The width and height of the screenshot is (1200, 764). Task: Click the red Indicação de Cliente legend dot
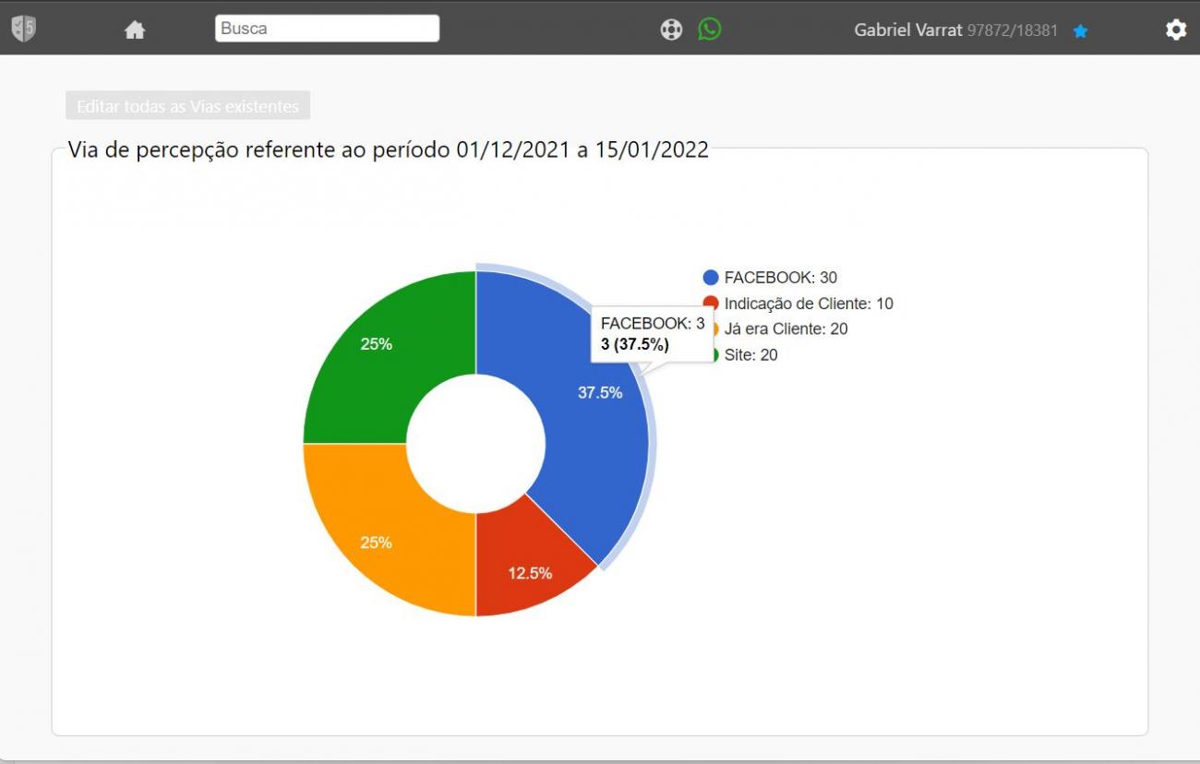click(x=710, y=301)
